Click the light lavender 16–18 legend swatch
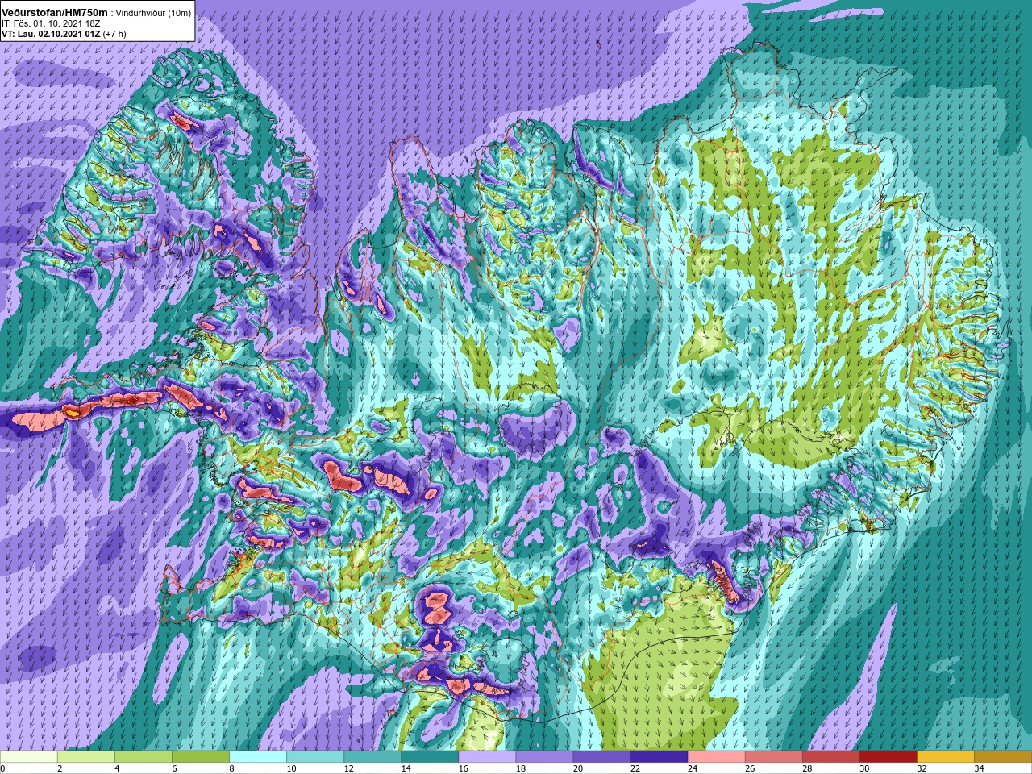 487,757
